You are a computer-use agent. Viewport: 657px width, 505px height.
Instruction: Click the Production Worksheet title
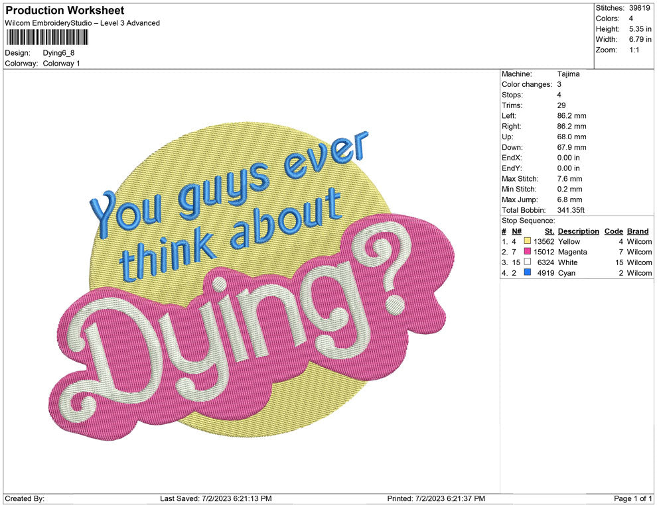click(x=65, y=11)
